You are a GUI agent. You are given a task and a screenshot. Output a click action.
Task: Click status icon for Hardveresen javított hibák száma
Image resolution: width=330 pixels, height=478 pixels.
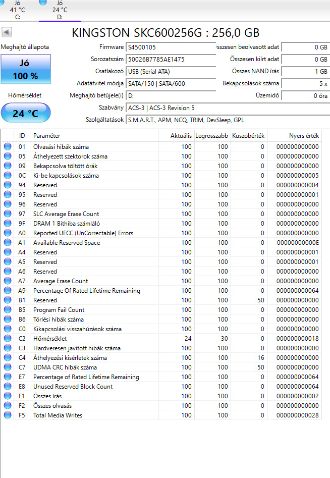[8, 348]
